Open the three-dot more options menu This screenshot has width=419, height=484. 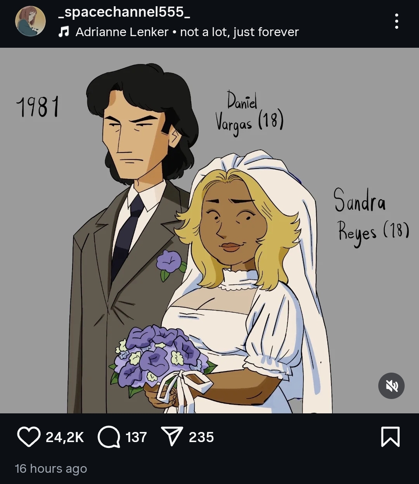pyautogui.click(x=396, y=21)
